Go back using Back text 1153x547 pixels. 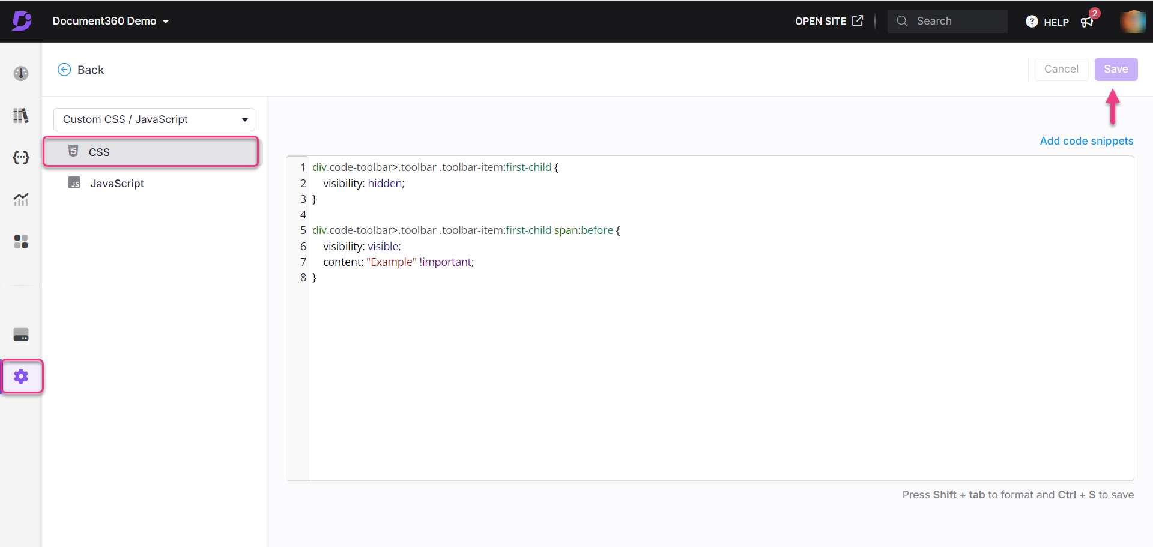pos(91,70)
